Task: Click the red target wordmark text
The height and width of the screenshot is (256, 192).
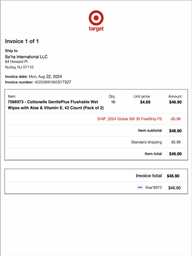Action: 96,29
